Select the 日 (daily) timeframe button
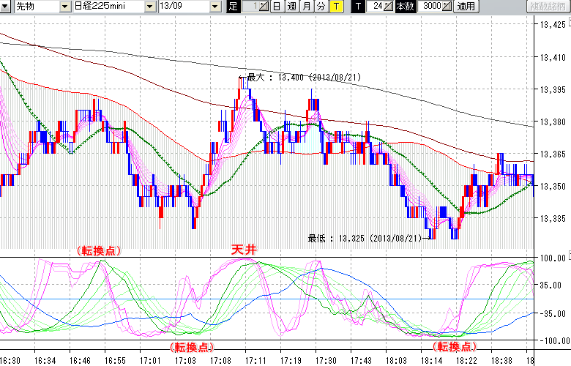Screen dimensions: 571x366 point(276,7)
